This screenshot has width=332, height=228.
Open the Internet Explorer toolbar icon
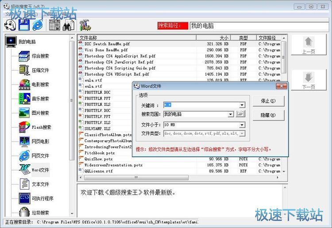click(x=38, y=25)
